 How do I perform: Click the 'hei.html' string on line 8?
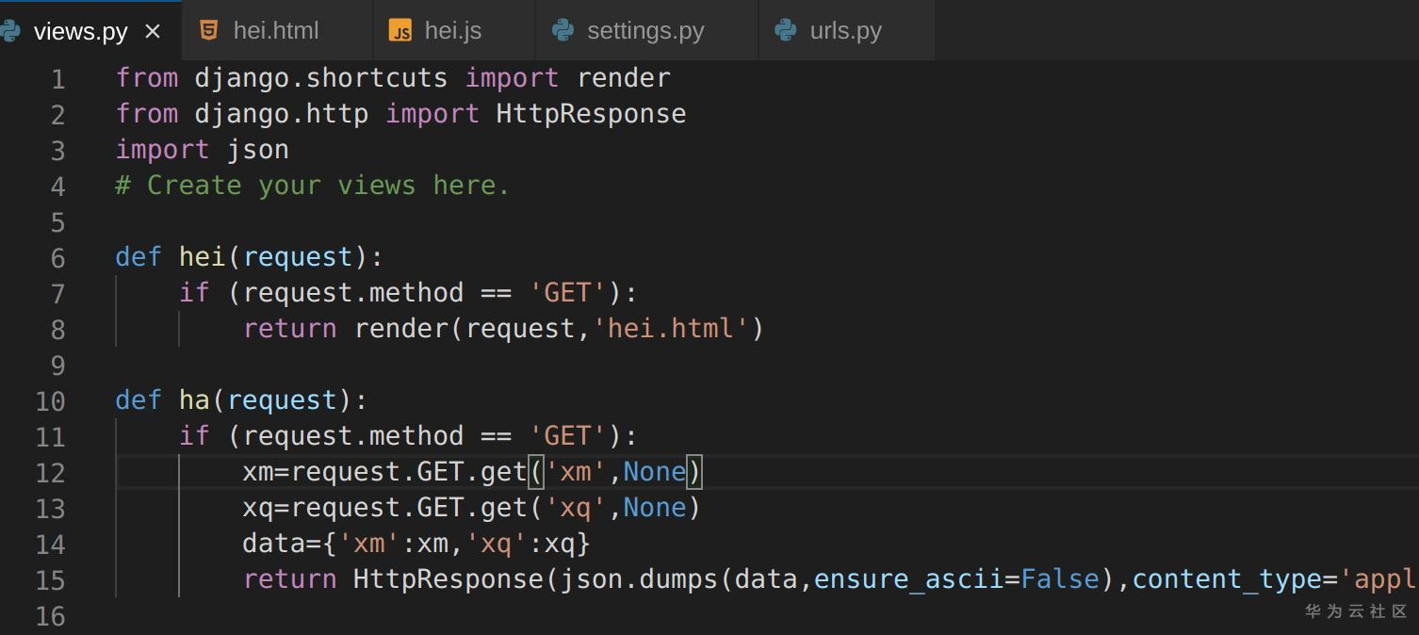click(x=670, y=329)
